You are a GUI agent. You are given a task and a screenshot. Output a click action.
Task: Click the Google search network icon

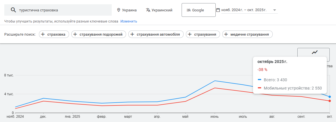[x=188, y=10]
